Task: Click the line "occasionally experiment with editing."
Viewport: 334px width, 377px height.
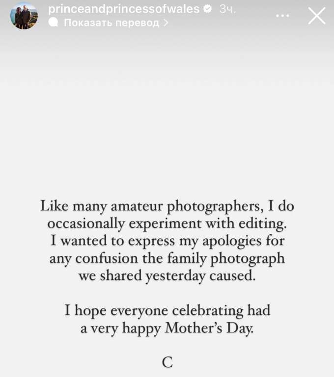Action: 167,224
